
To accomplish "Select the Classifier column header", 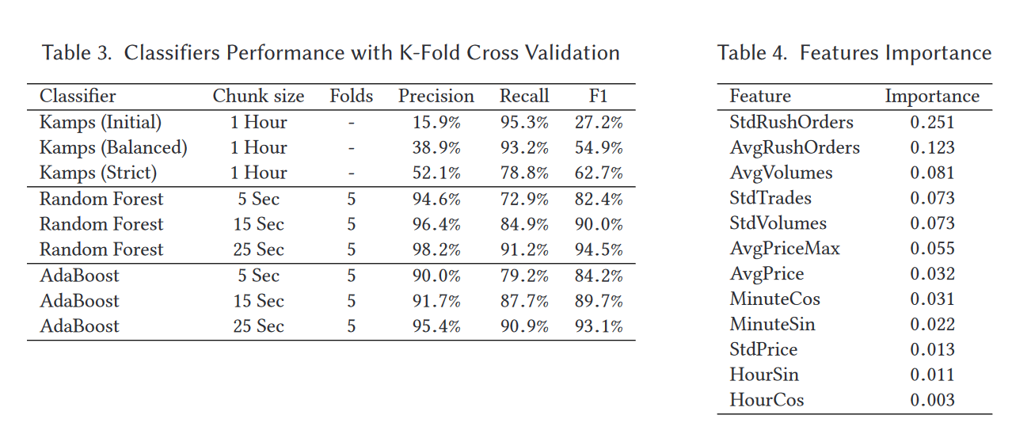I will tap(78, 97).
